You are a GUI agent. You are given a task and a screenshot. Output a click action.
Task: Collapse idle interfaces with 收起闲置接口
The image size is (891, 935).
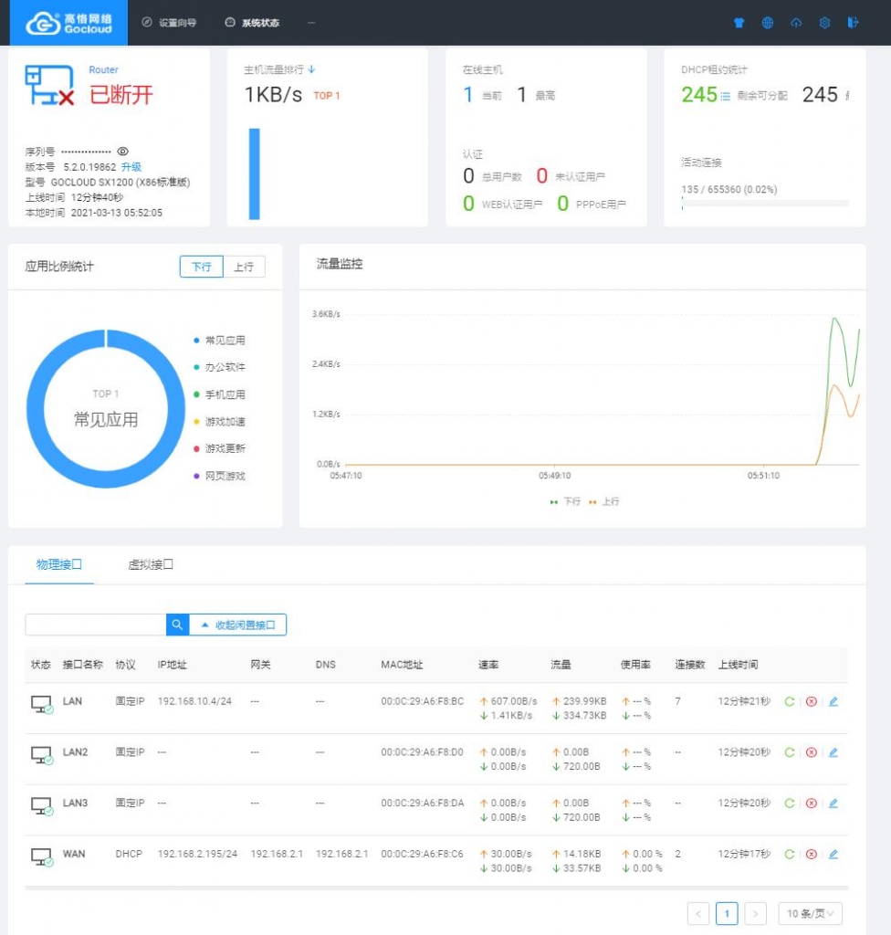pos(238,625)
